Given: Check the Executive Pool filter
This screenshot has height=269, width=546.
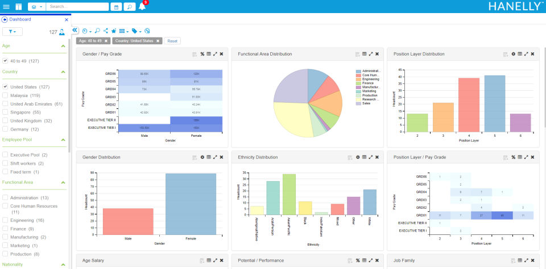Looking at the screenshot, I should click(5, 155).
